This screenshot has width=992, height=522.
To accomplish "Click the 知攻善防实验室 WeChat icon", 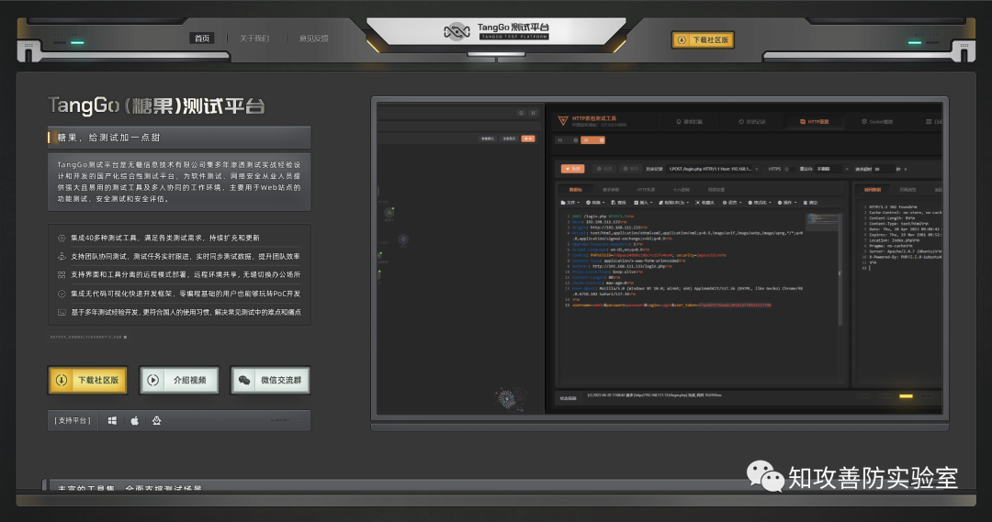I will (765, 476).
